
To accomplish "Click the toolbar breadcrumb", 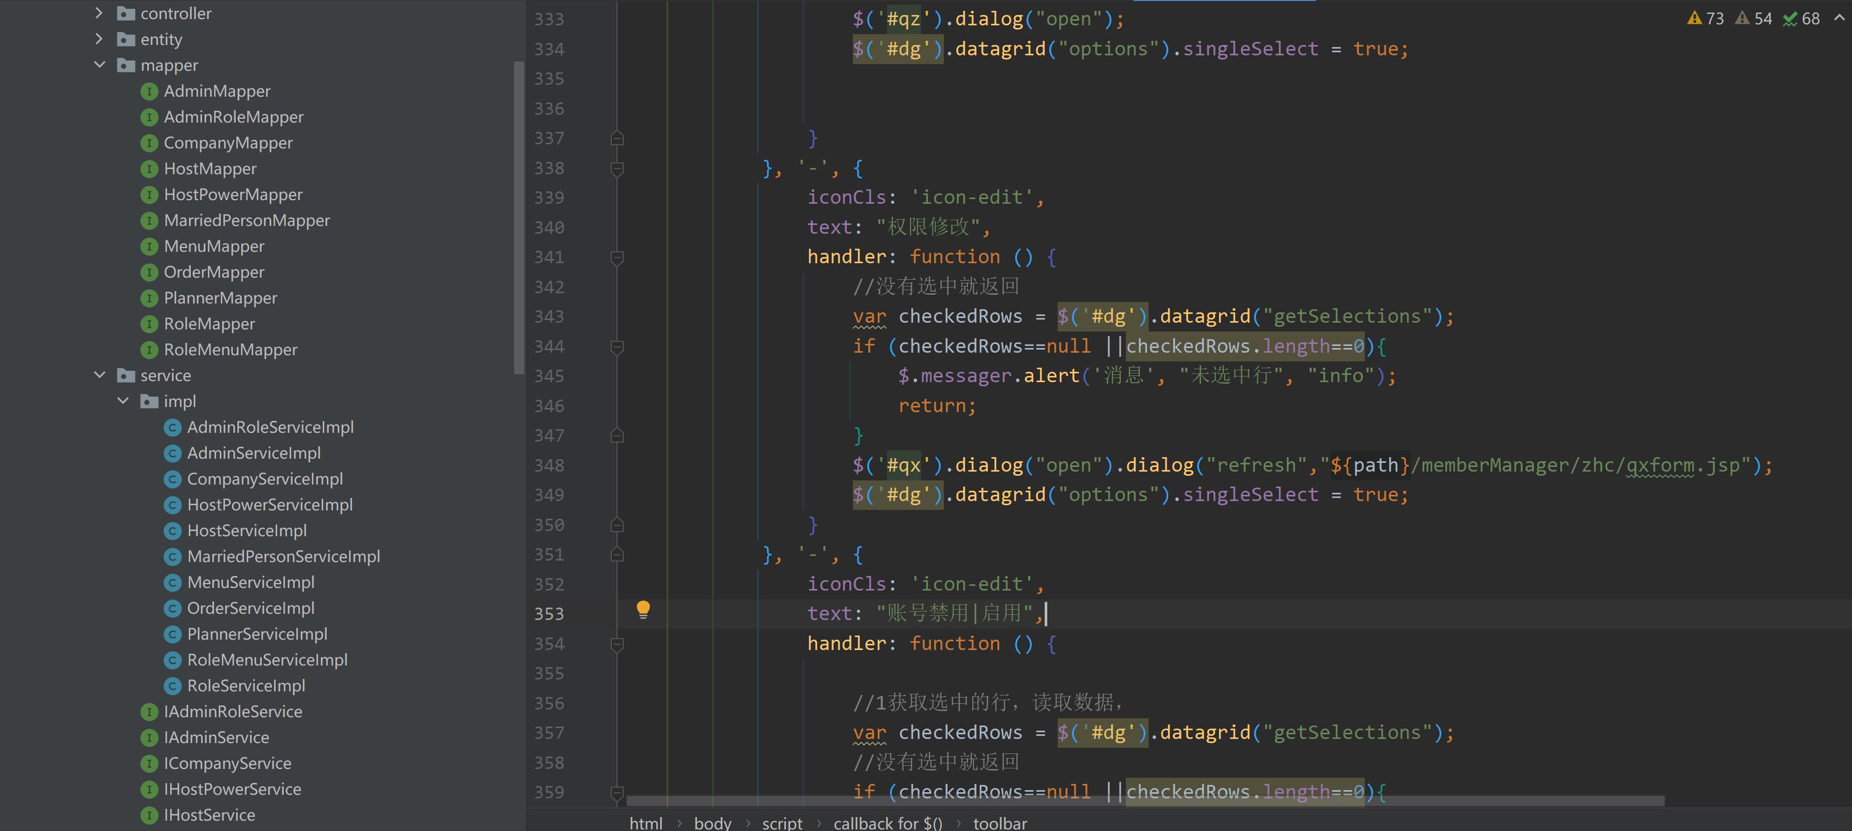I will pos(1000,823).
